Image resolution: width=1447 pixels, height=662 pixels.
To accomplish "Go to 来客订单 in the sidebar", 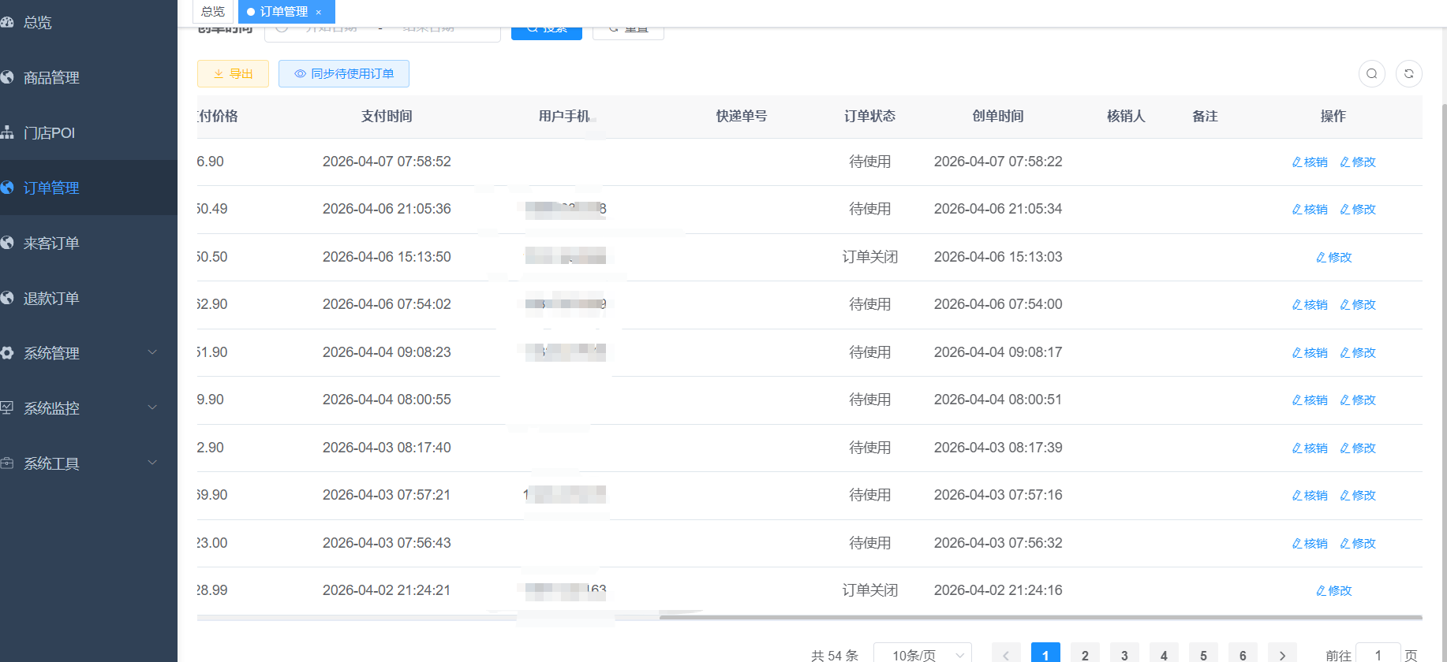I will click(51, 243).
